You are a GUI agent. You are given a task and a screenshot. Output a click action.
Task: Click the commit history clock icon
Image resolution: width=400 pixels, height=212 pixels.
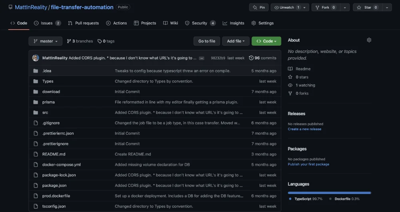coord(251,58)
